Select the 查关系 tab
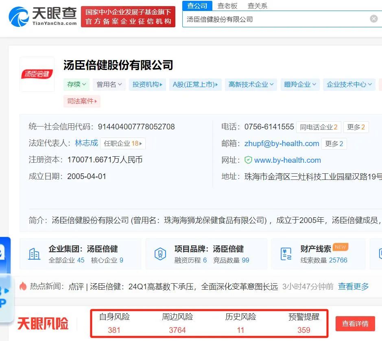The height and width of the screenshot is (341, 382). click(258, 6)
